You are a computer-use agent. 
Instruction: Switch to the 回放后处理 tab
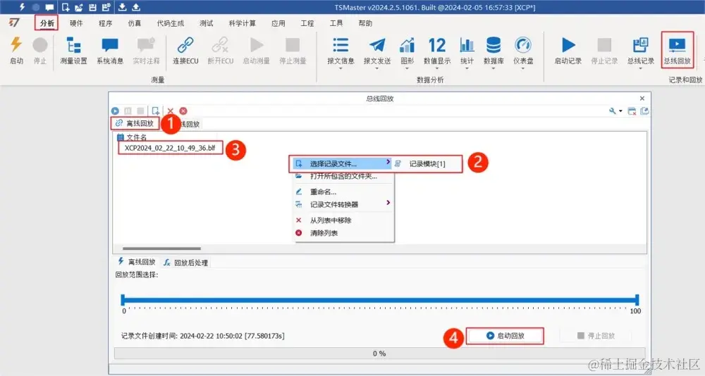click(x=186, y=263)
